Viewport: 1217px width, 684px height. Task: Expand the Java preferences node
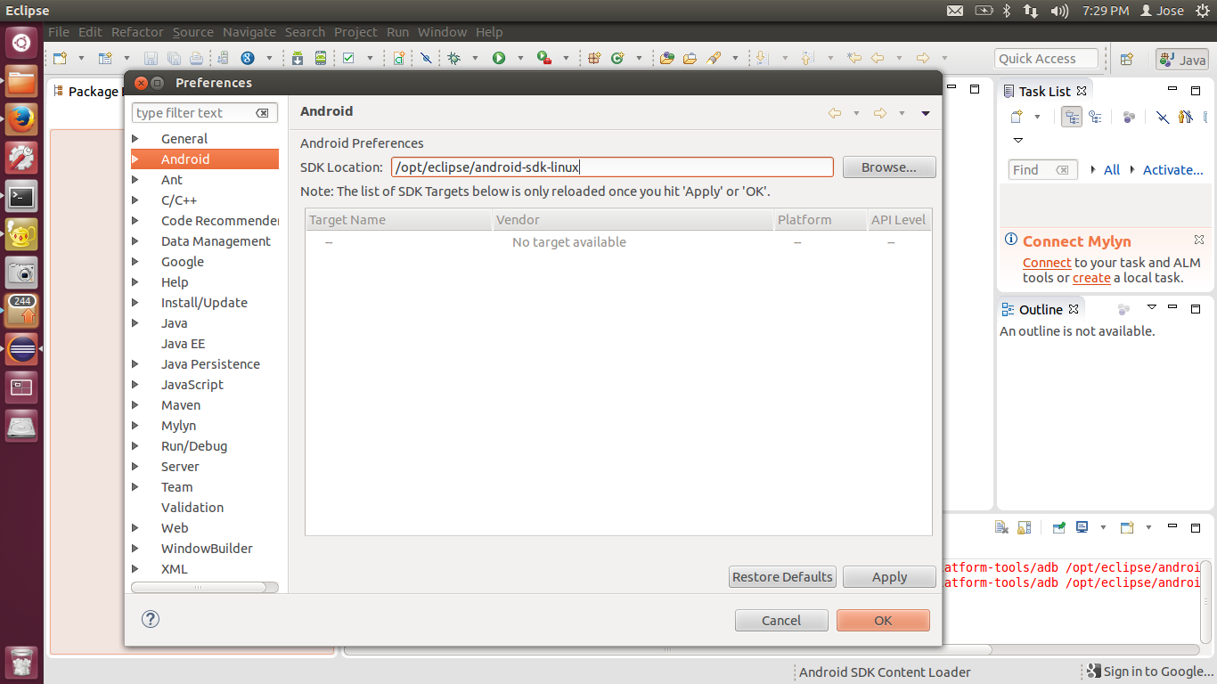(135, 323)
